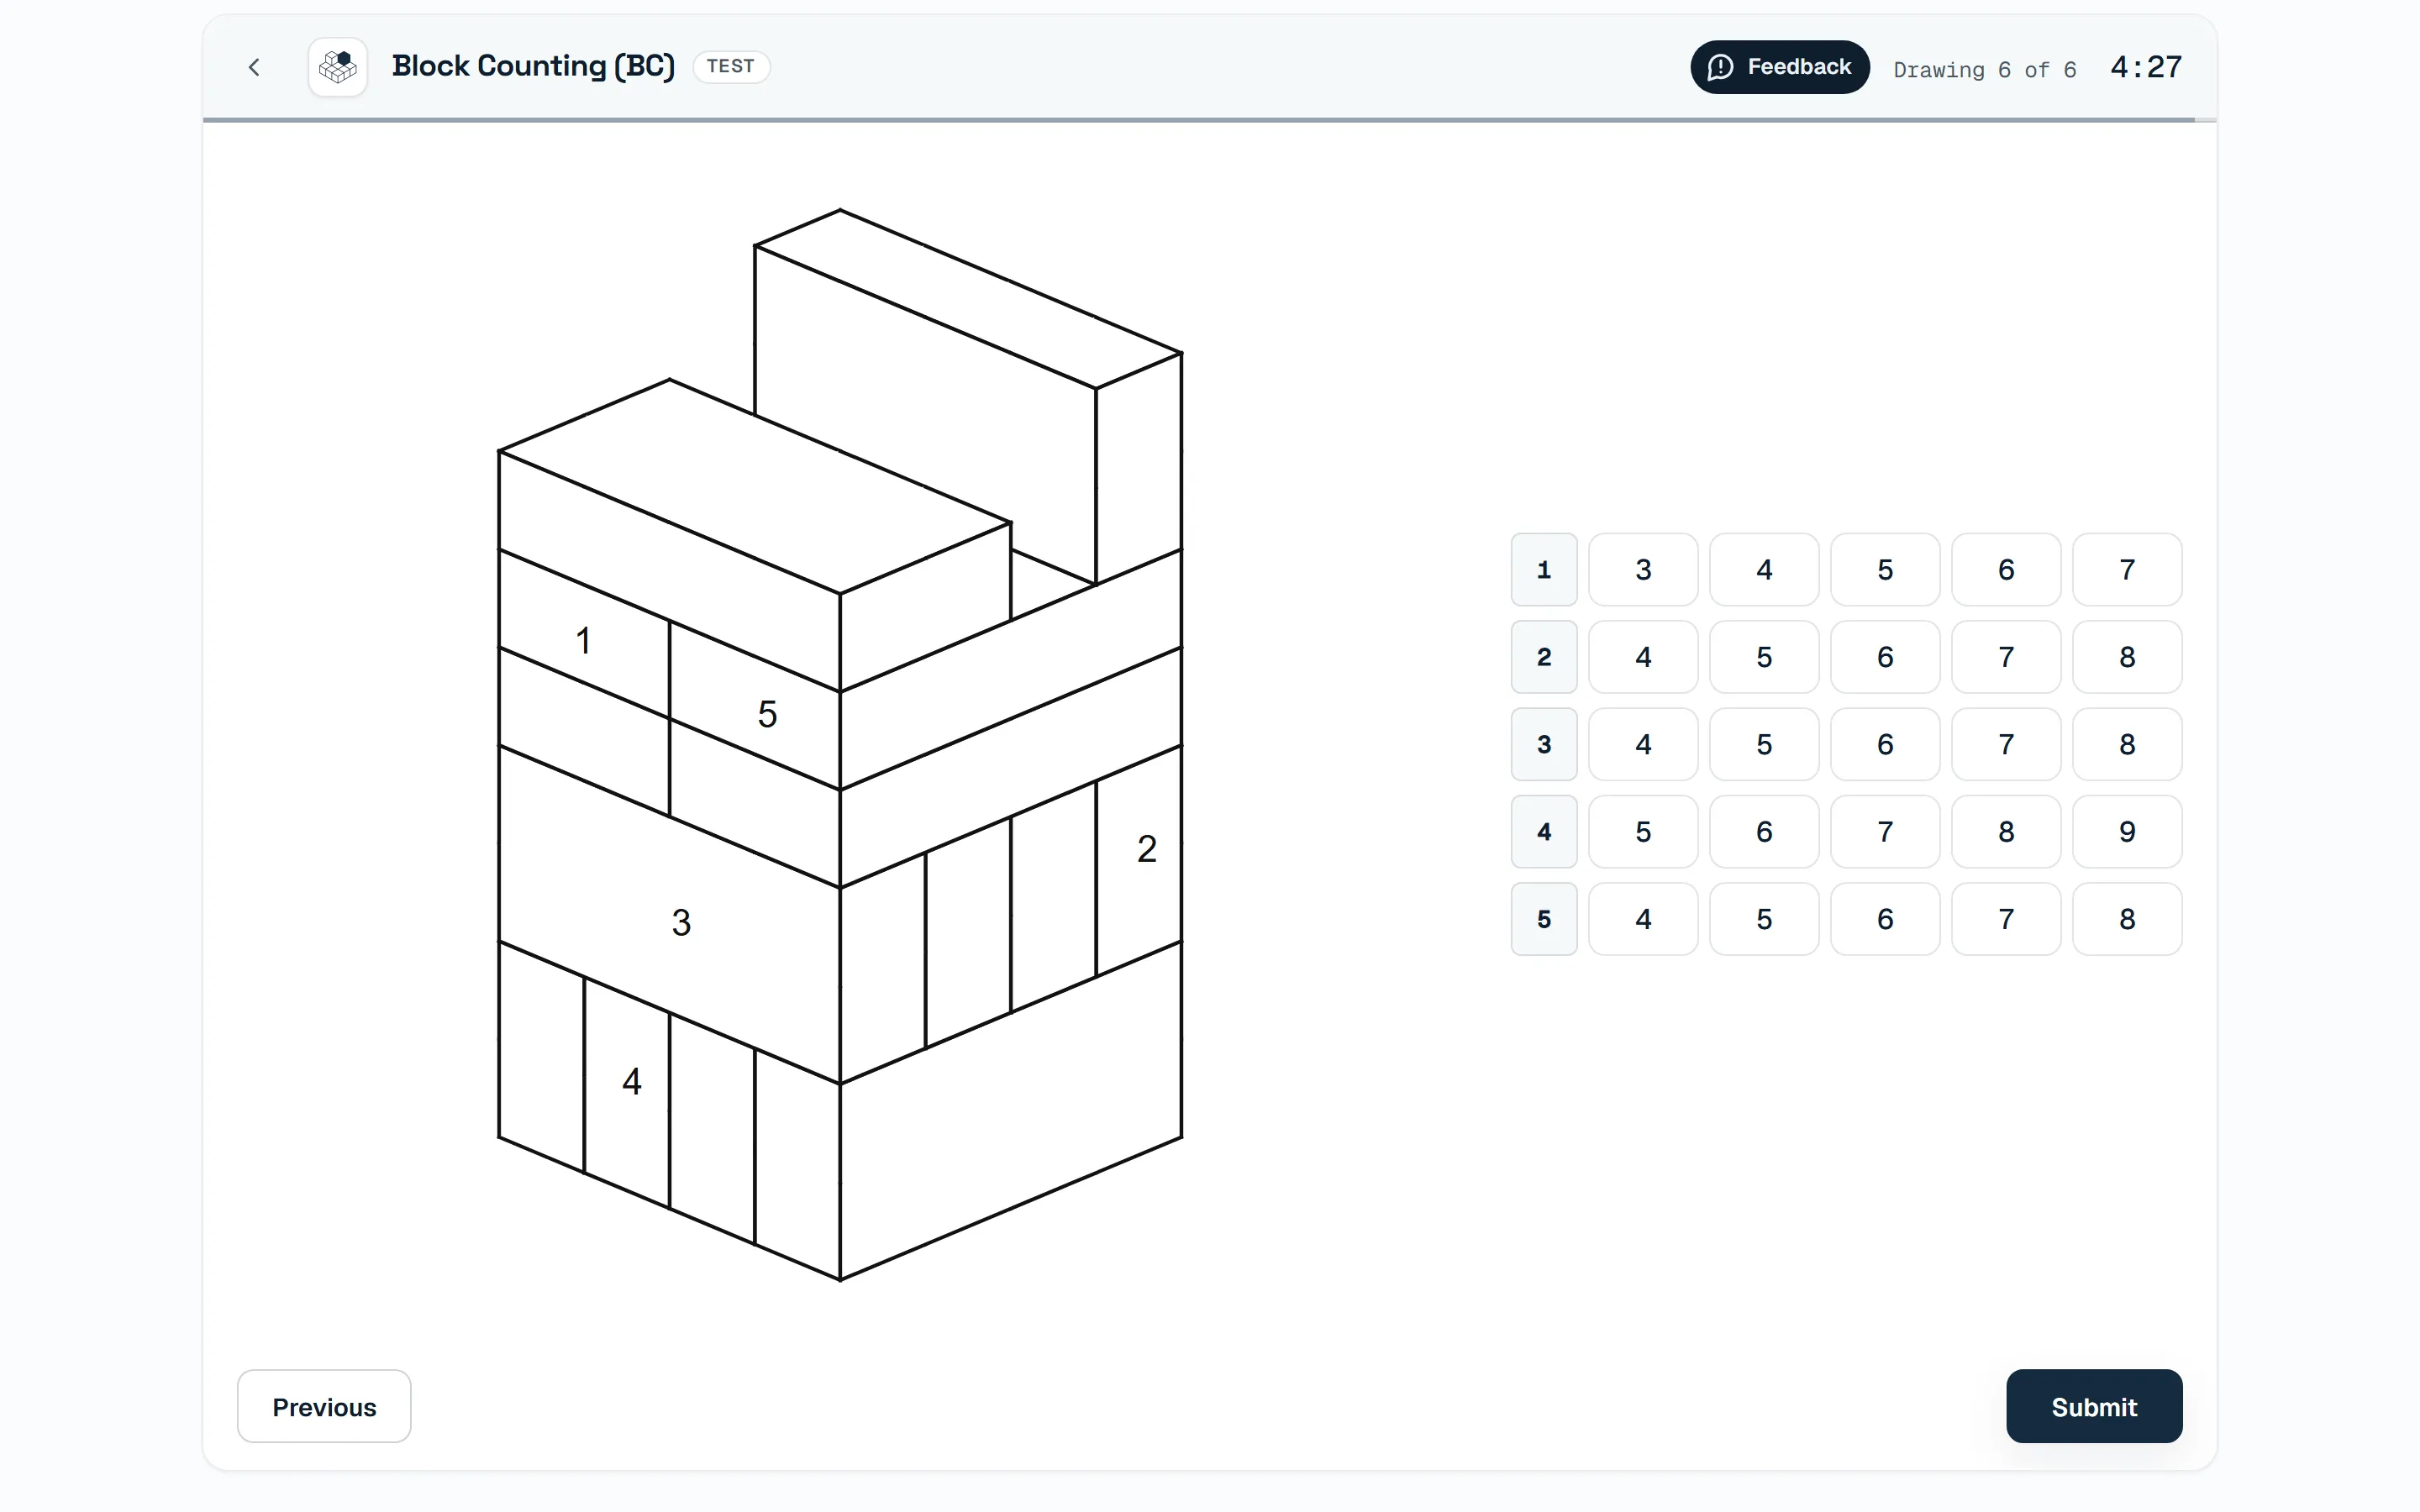This screenshot has height=1512, width=2420.
Task: Click the Block Counting cubes logo icon
Action: pyautogui.click(x=338, y=67)
